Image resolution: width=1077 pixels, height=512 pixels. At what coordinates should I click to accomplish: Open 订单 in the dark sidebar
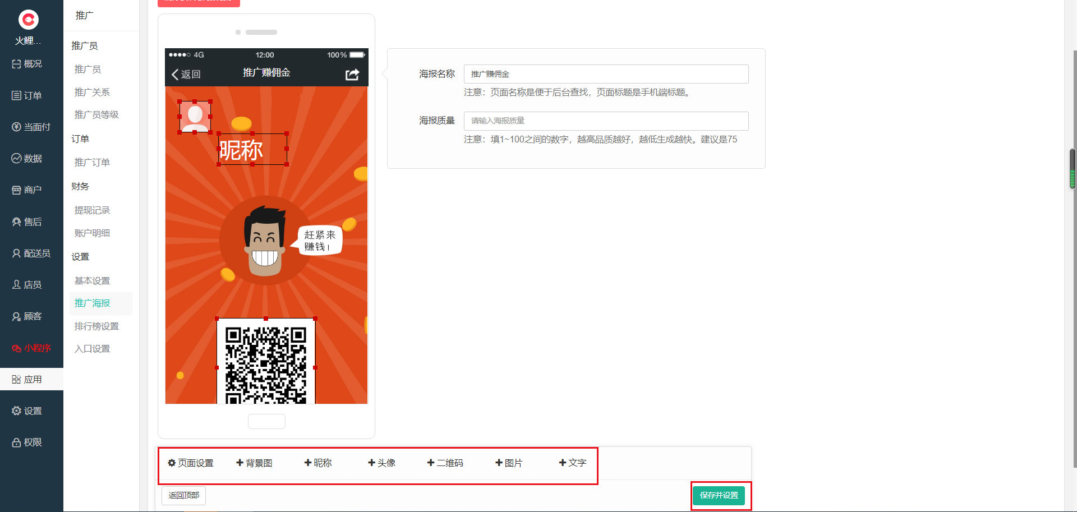(x=27, y=95)
